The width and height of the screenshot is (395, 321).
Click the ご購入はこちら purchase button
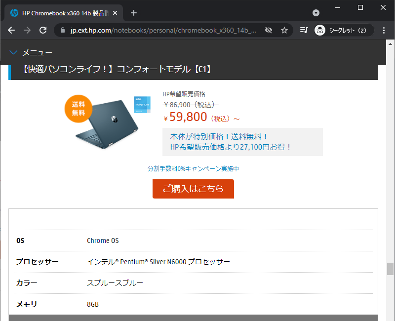pyautogui.click(x=193, y=189)
